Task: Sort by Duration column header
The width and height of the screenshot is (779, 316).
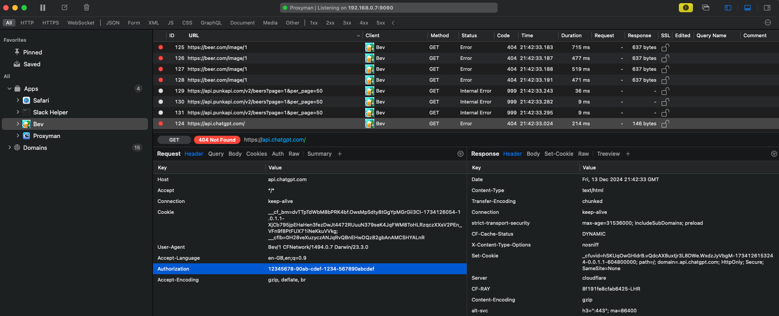Action: [571, 35]
